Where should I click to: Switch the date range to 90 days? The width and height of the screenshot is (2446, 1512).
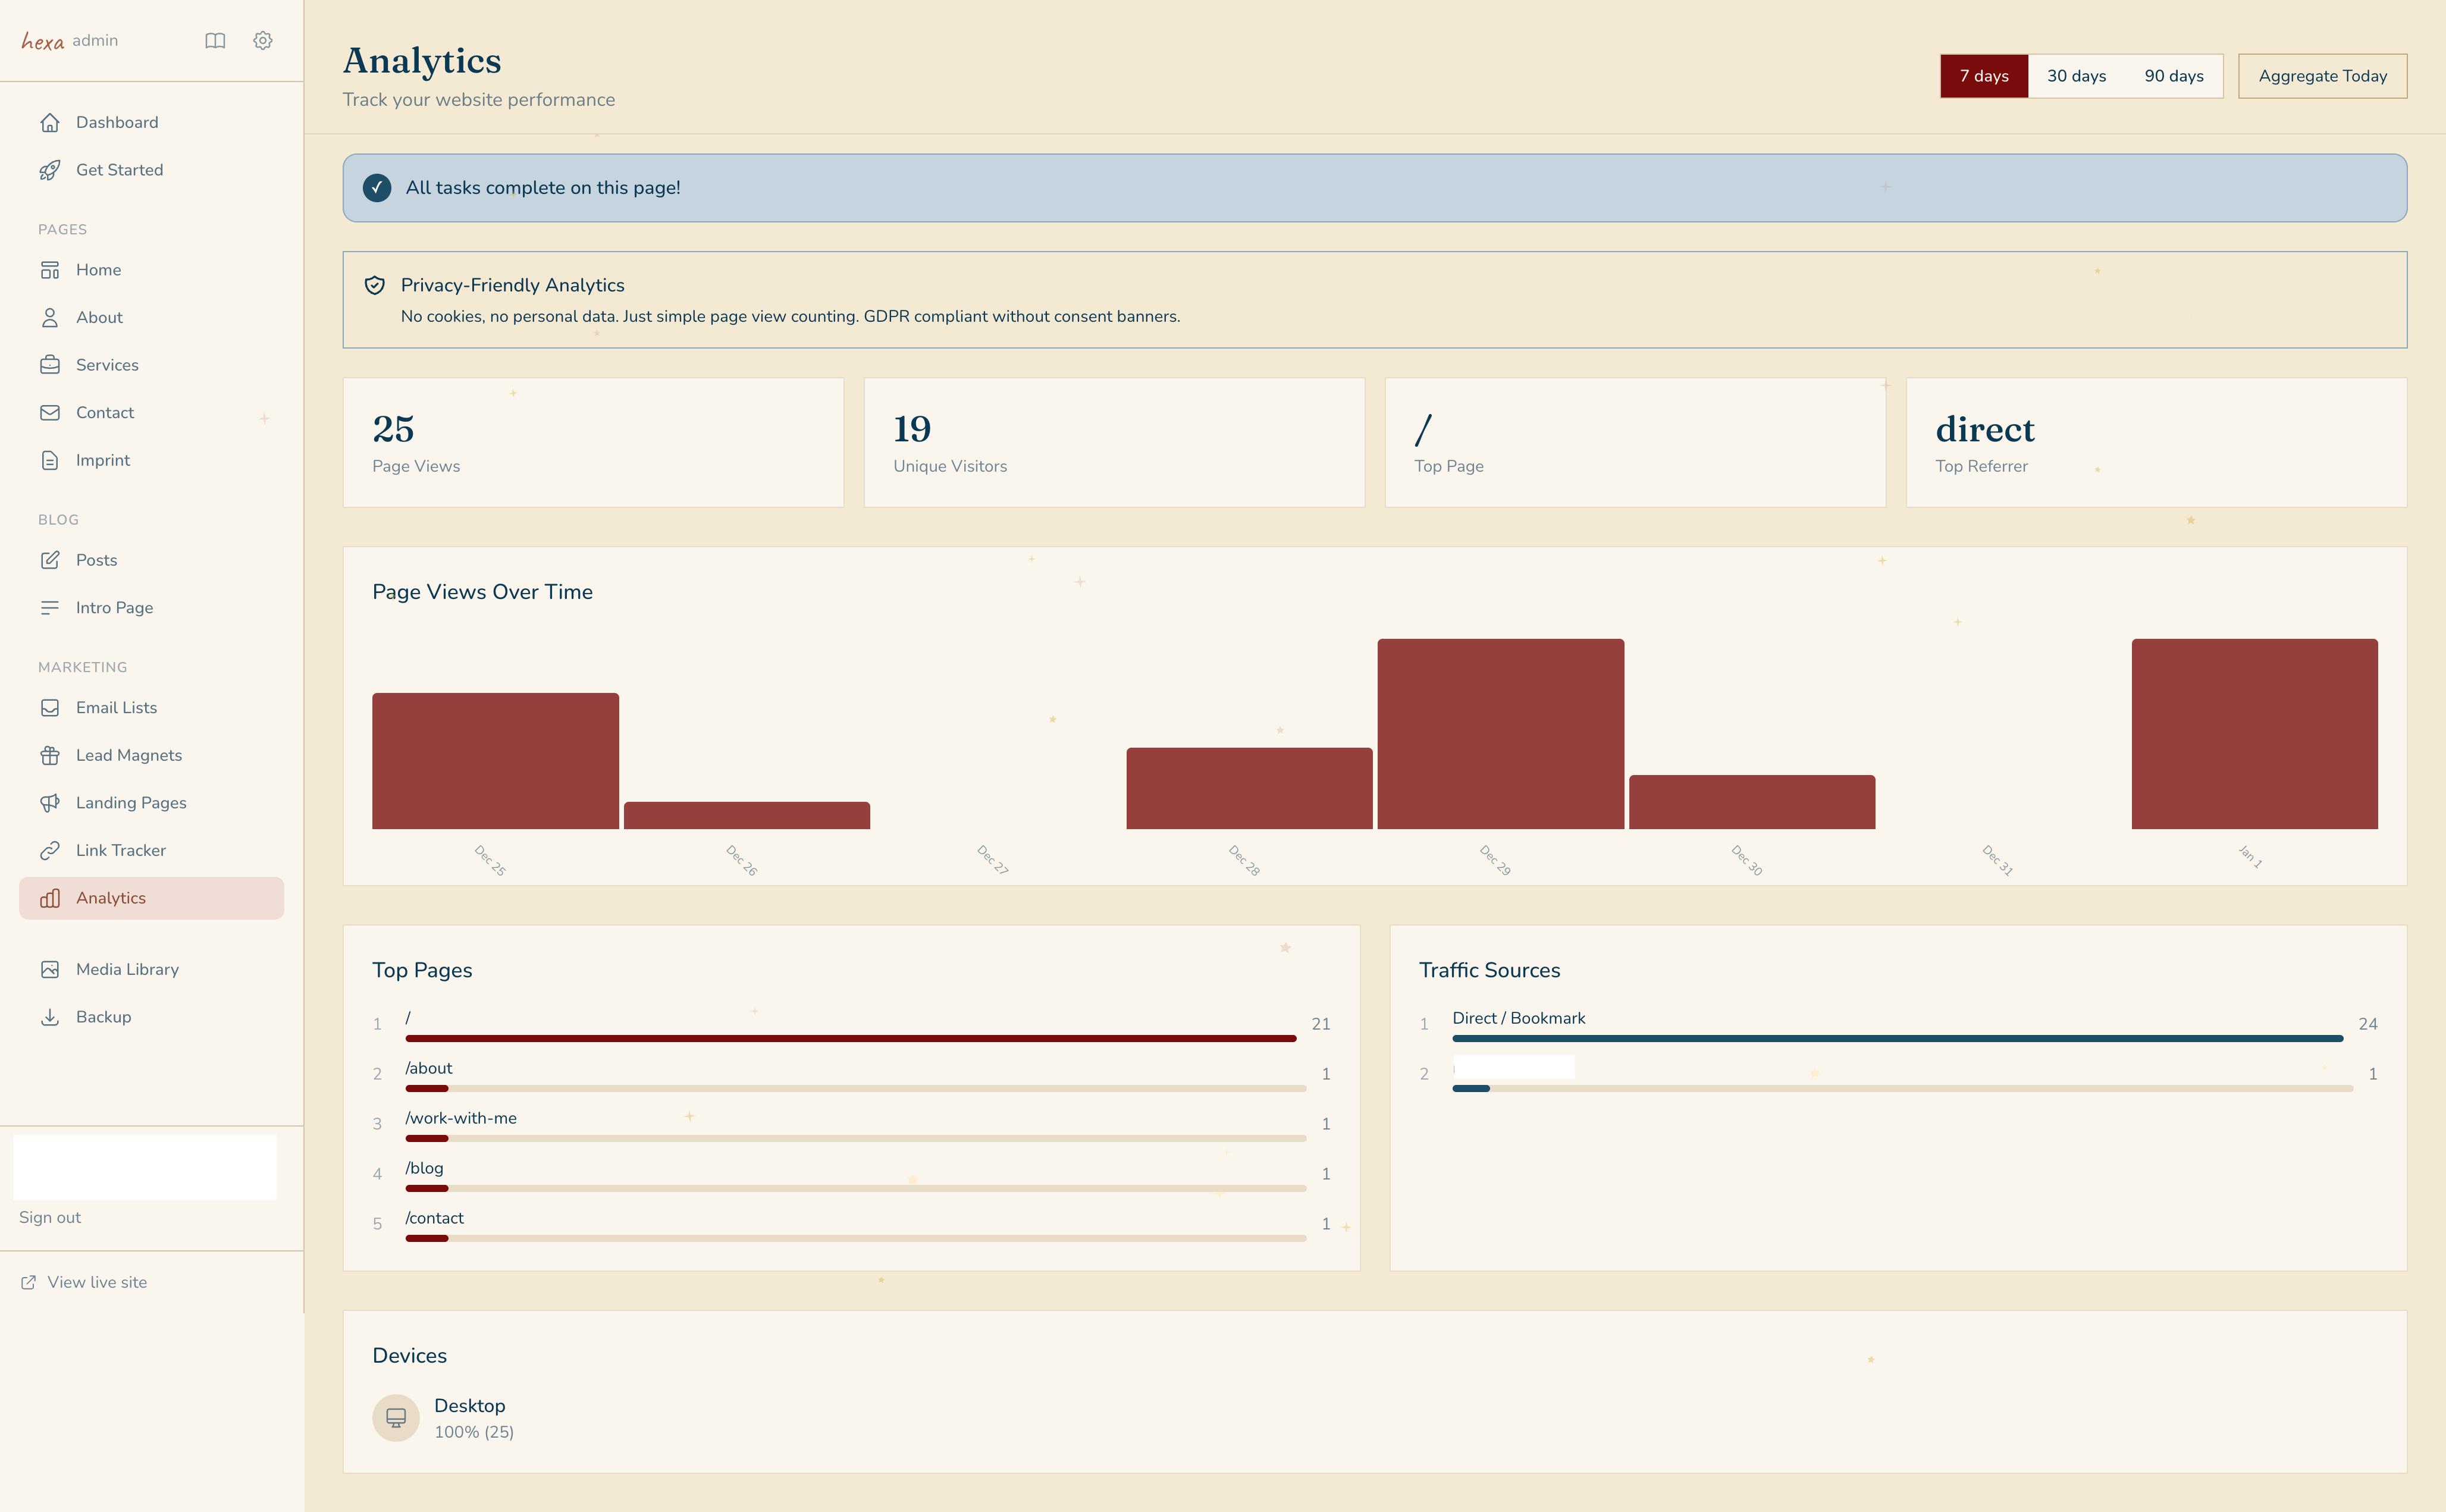point(2172,75)
